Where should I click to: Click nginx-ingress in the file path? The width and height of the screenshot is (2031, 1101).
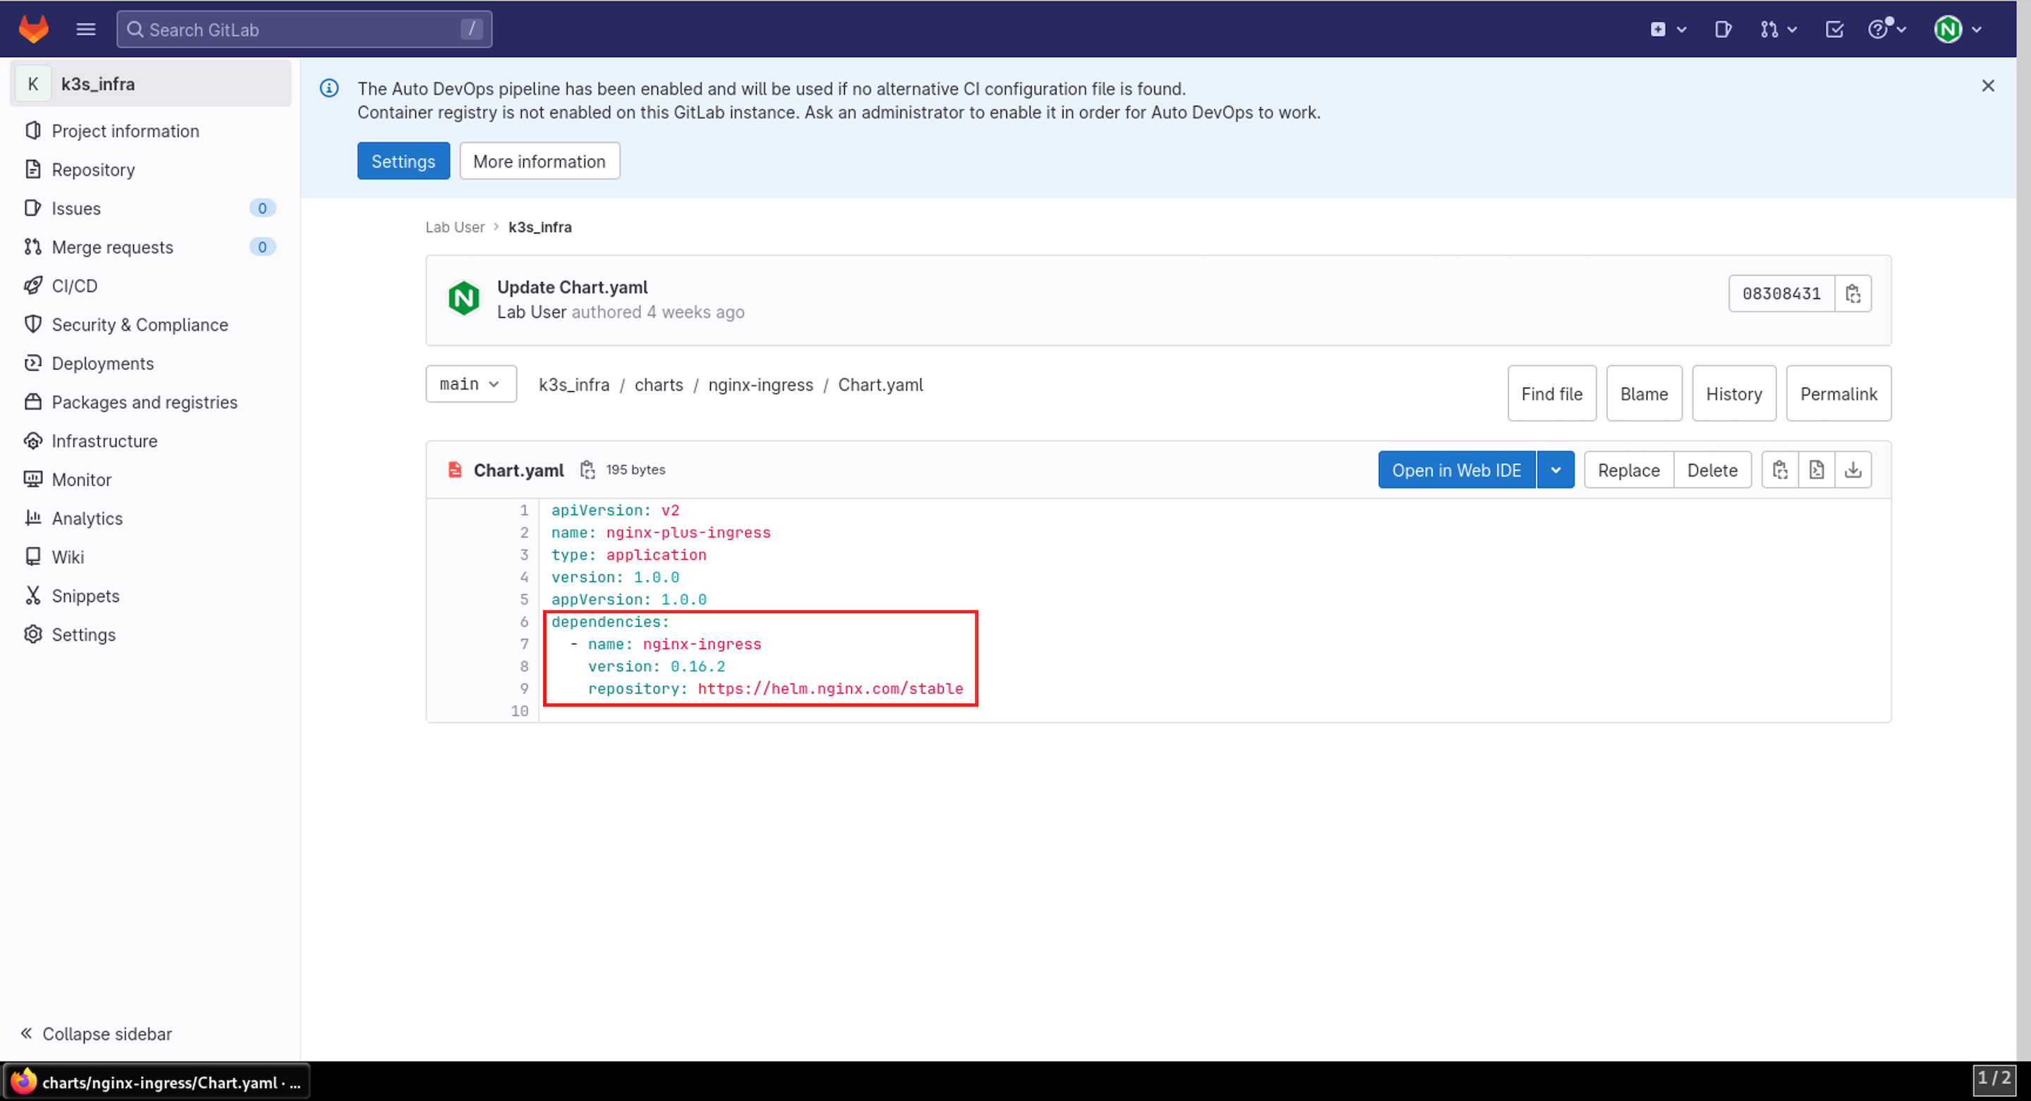click(x=760, y=385)
